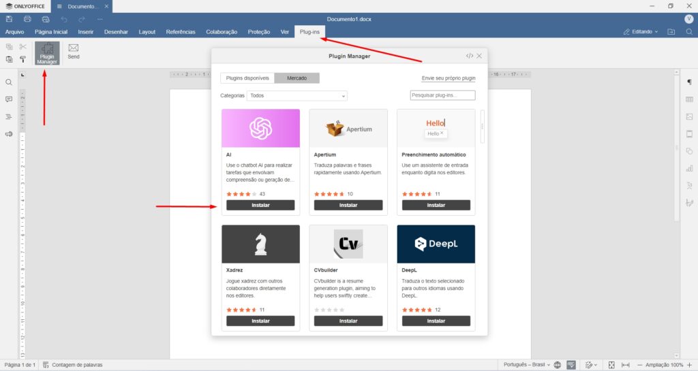Open the three-dots more options menu

point(100,19)
